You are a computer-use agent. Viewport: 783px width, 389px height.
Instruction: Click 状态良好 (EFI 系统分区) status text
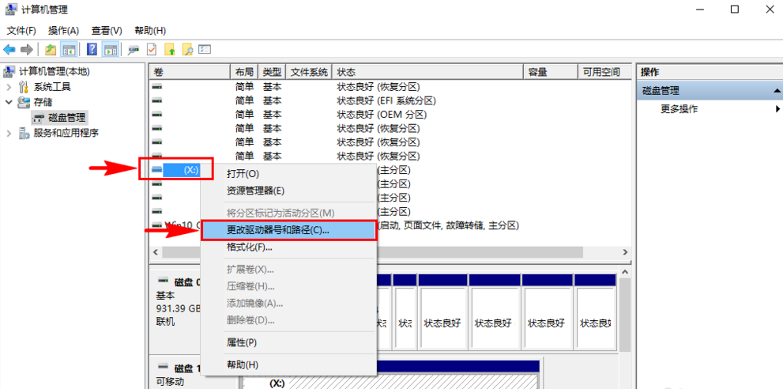click(386, 101)
